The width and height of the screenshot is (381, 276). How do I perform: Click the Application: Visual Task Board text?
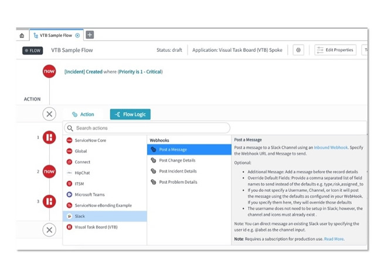tap(237, 50)
